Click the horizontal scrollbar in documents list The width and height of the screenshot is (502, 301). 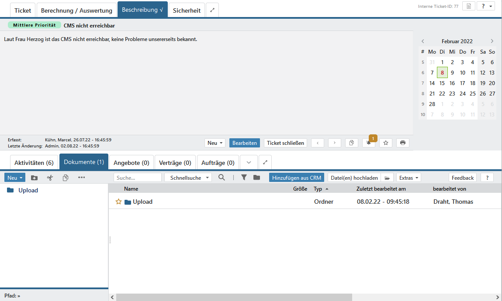click(234, 297)
